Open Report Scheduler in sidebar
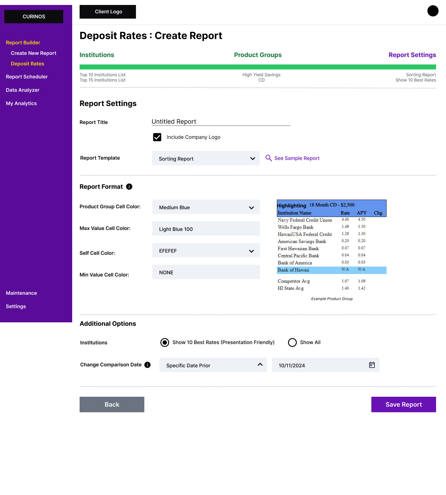Viewport: 446px width, 495px height. pyautogui.click(x=27, y=77)
